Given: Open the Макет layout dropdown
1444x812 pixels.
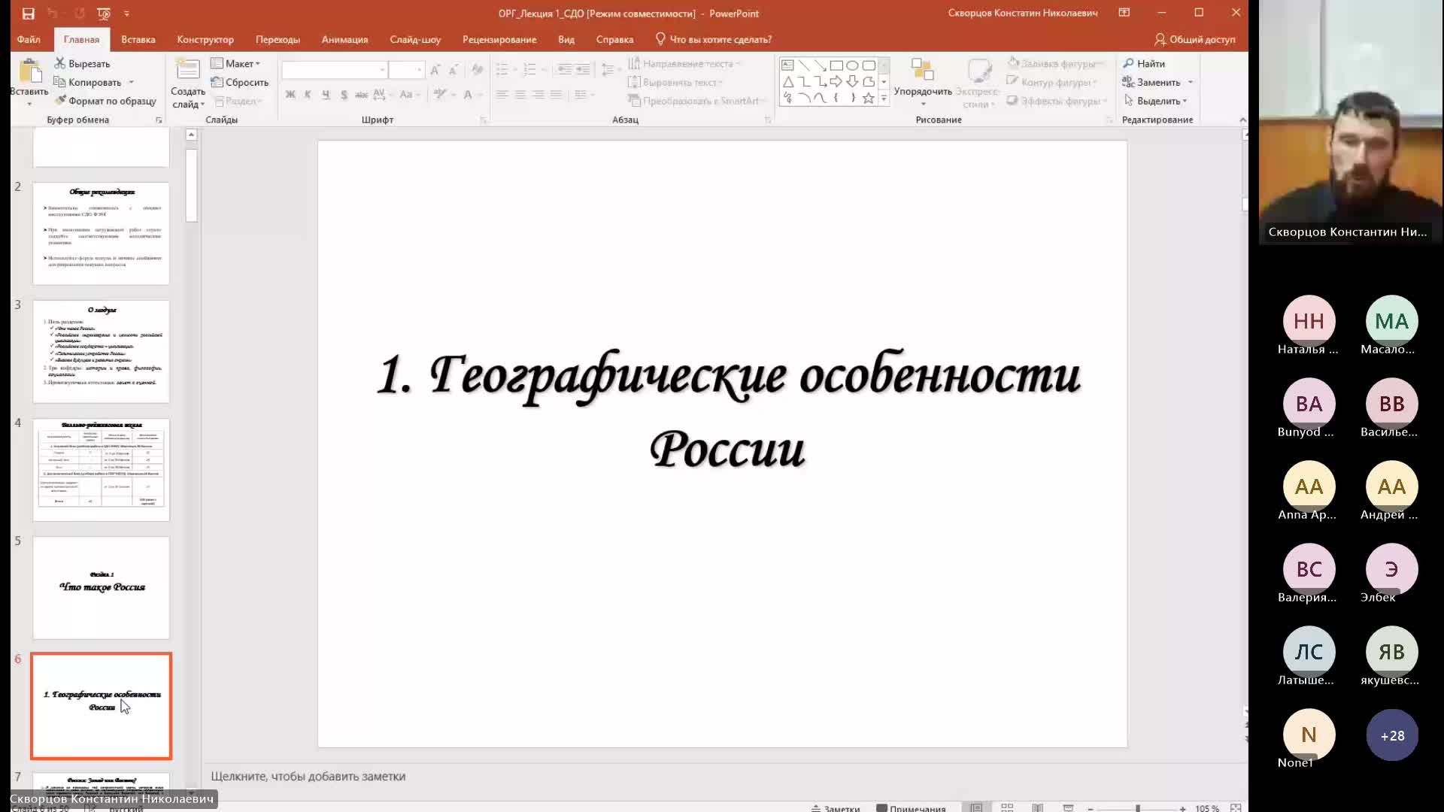Looking at the screenshot, I should tap(236, 64).
